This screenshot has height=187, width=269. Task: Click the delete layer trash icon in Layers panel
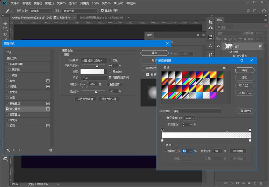(261, 183)
